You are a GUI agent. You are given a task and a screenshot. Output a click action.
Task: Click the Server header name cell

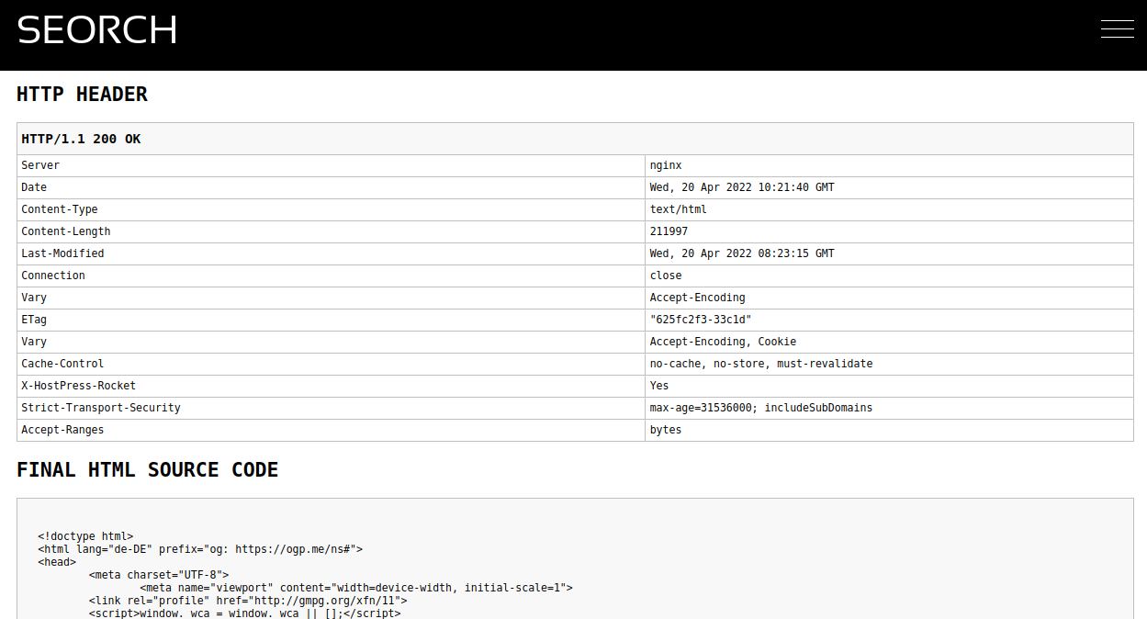point(332,166)
